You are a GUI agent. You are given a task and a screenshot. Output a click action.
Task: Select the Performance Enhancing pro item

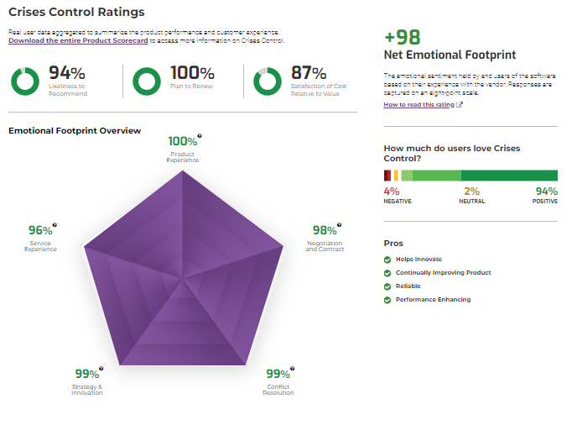pos(433,300)
